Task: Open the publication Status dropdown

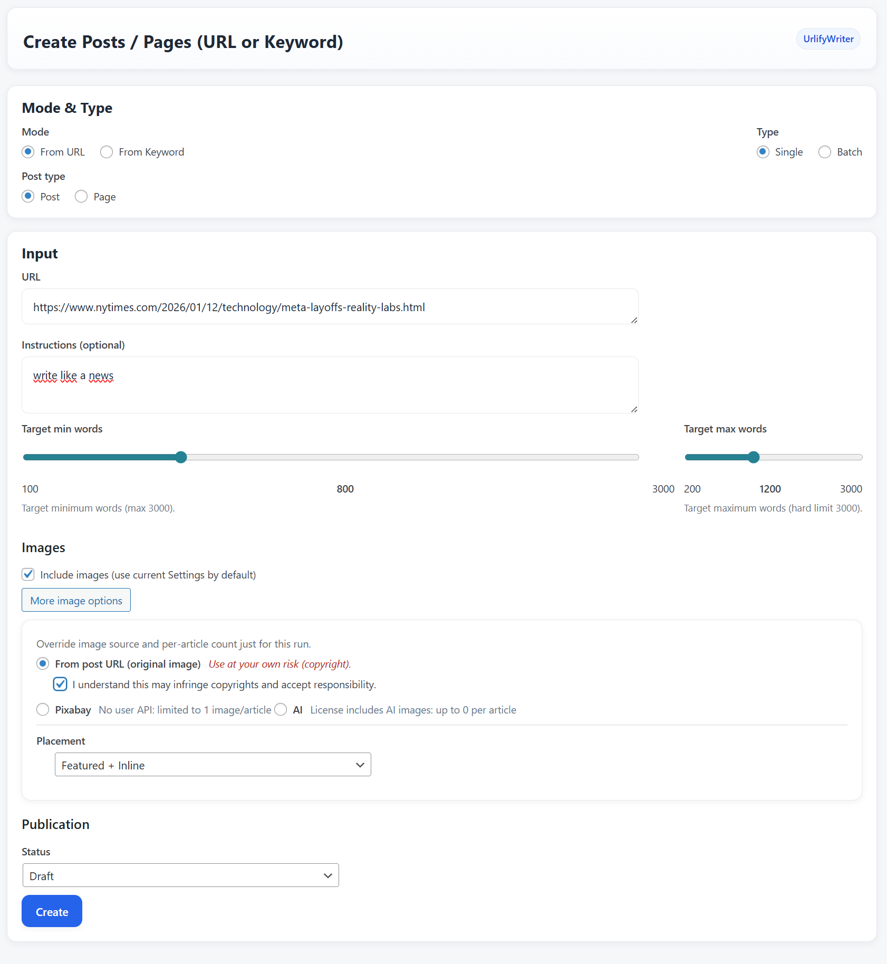Action: [180, 875]
